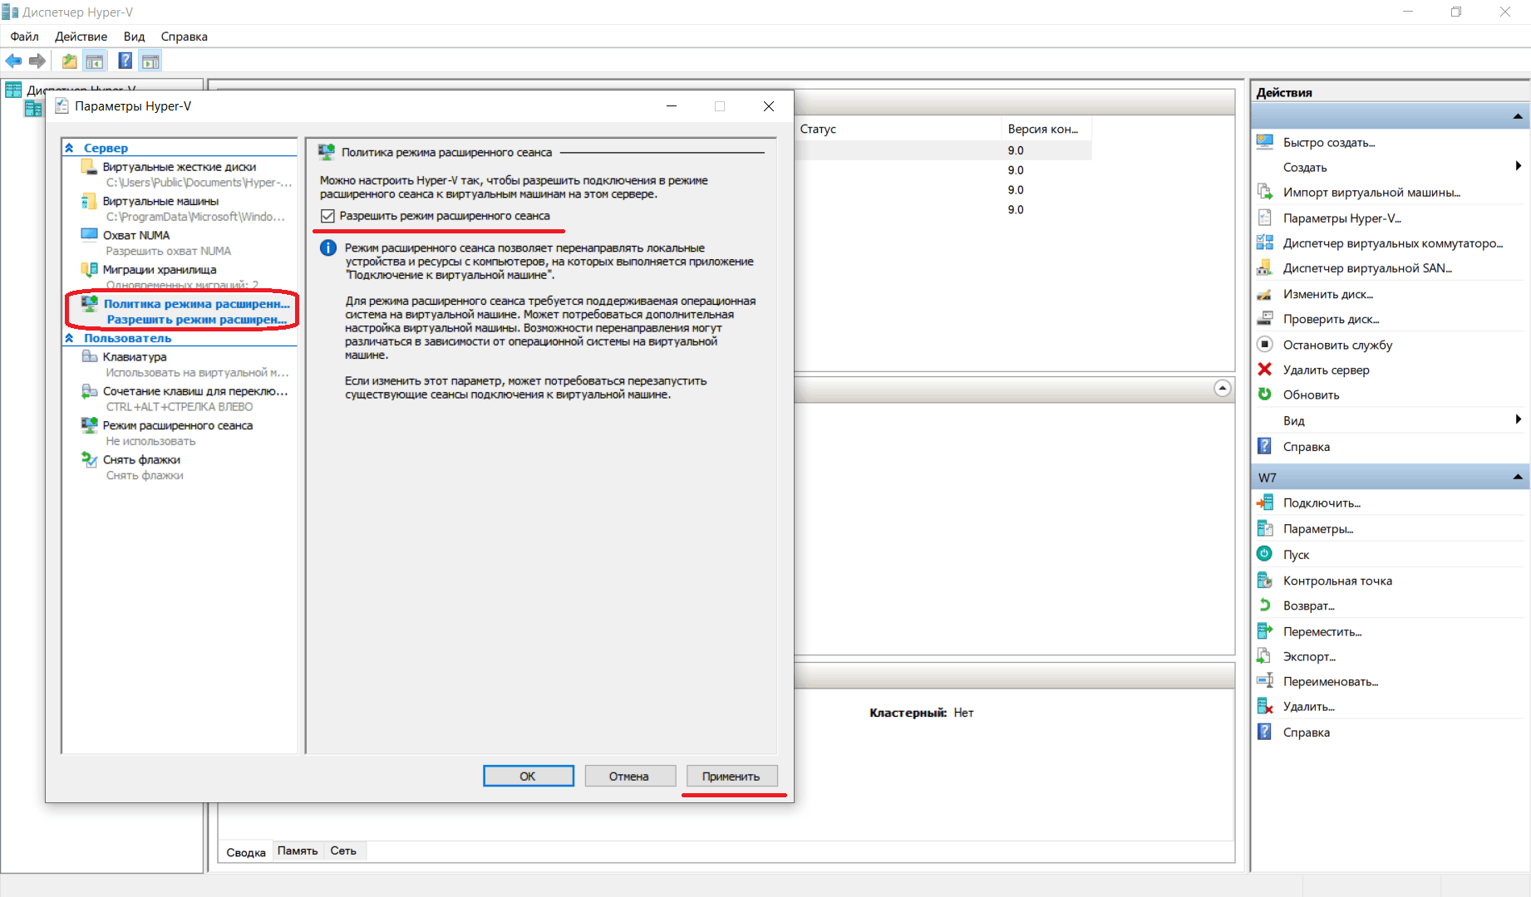The width and height of the screenshot is (1531, 897).
Task: Switch to the 'Память' tab
Action: pos(298,850)
